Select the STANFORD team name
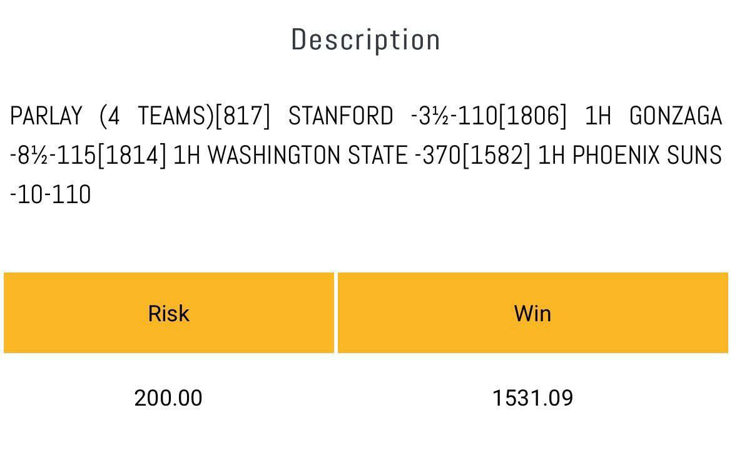 pos(341,116)
